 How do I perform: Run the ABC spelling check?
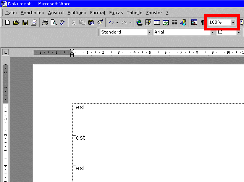pyautogui.click(x=63, y=22)
